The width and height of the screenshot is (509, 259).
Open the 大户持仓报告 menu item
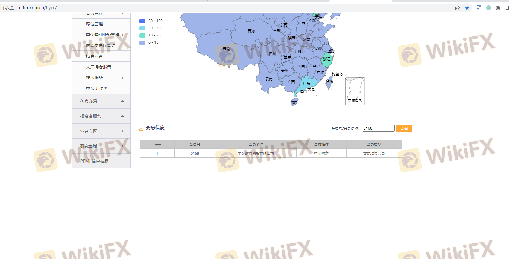click(x=98, y=67)
